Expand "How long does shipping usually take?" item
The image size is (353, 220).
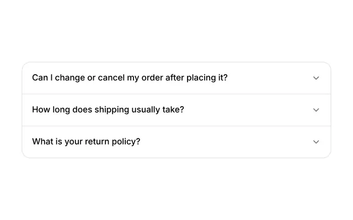(176, 110)
